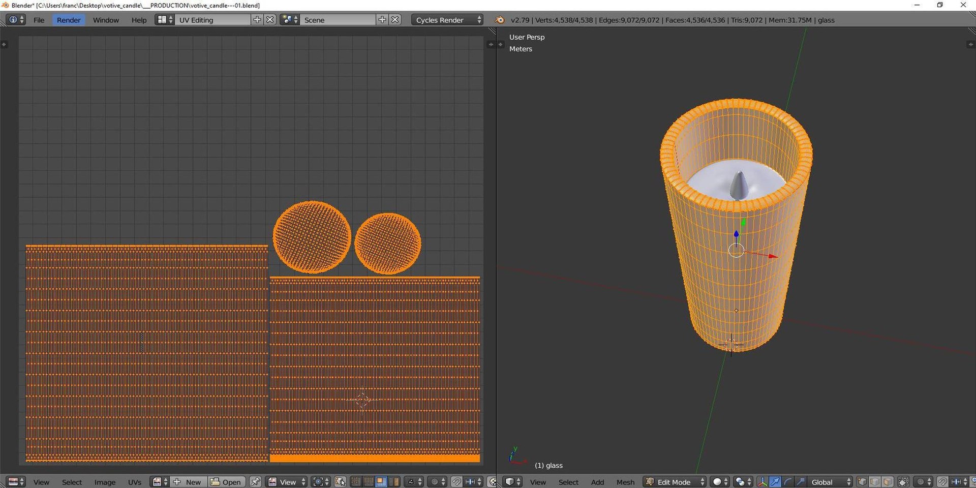Delete the UV Editing screen layout
The height and width of the screenshot is (488, 976).
270,20
